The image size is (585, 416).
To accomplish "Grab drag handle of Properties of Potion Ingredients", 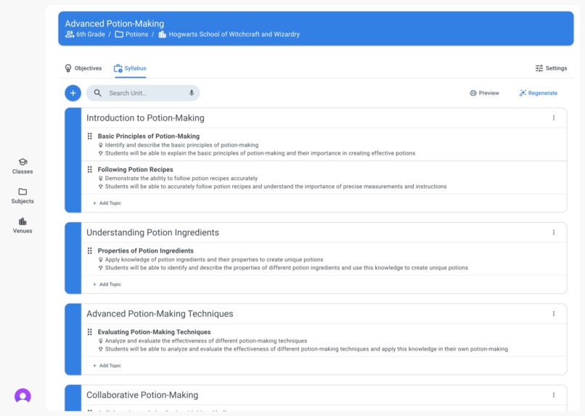I will 89,250.
